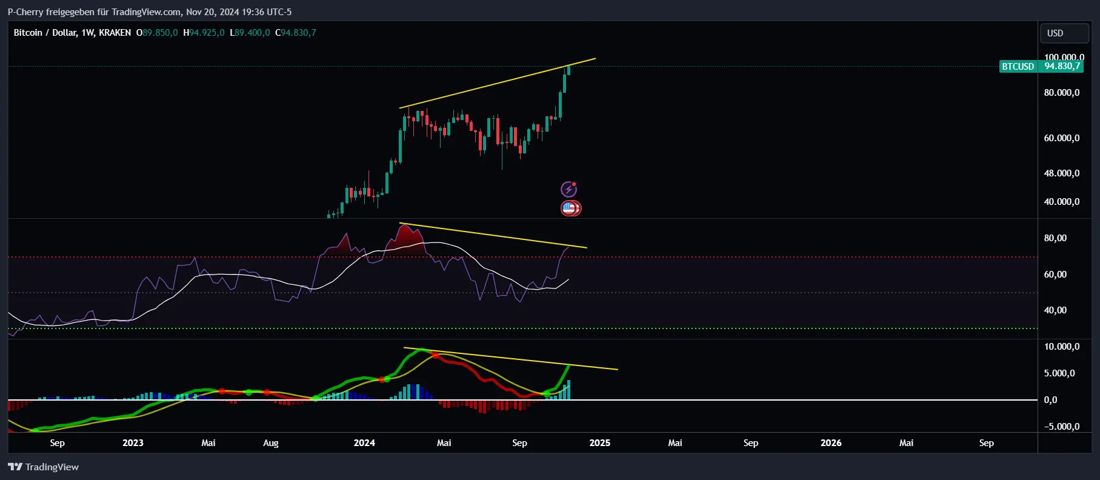Click the RSI 60,00 axis label
1100x480 pixels.
(x=1055, y=275)
